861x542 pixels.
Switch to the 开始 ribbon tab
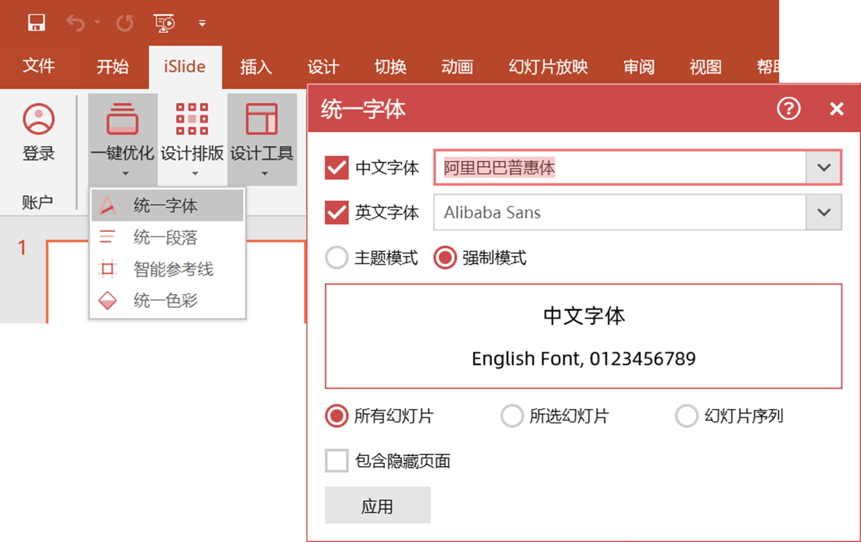(x=113, y=66)
